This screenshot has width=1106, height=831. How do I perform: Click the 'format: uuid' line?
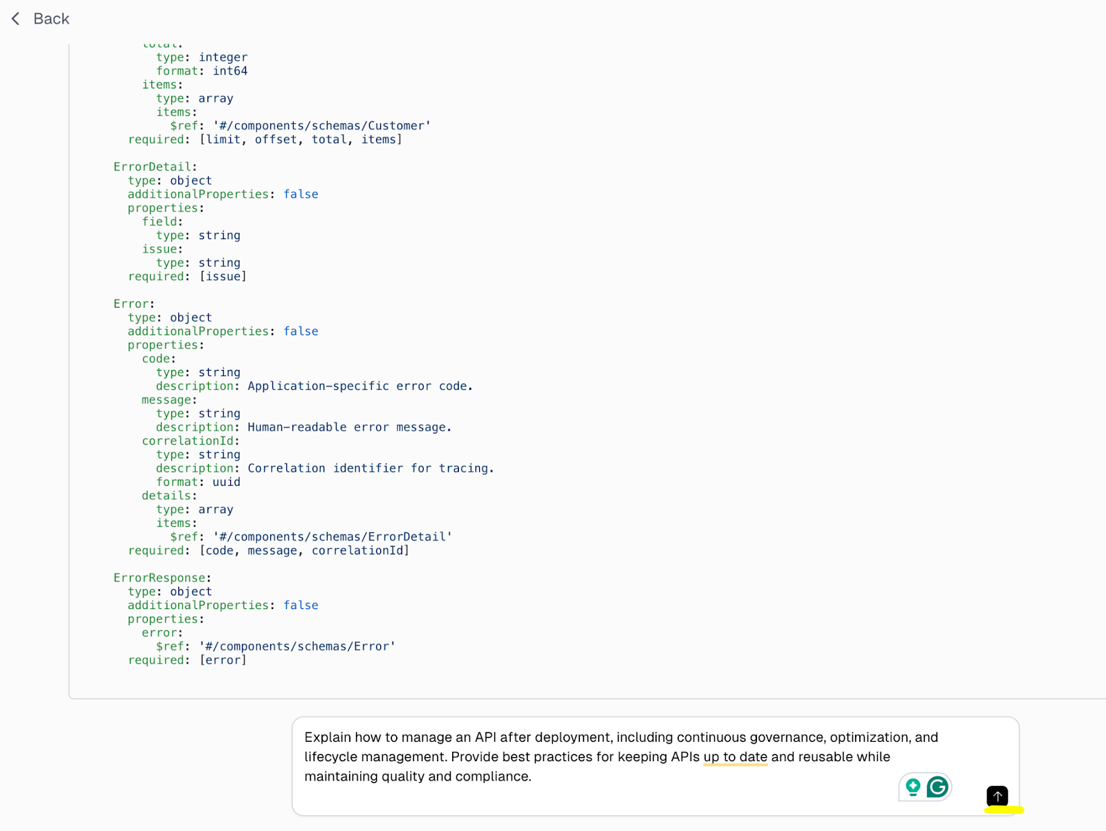(x=198, y=482)
